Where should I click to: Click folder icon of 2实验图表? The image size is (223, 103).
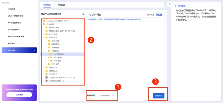pyautogui.click(x=49, y=44)
